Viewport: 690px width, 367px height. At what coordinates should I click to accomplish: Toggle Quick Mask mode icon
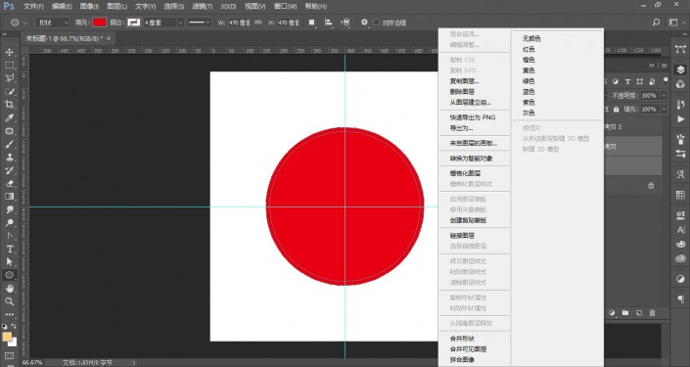point(9,355)
